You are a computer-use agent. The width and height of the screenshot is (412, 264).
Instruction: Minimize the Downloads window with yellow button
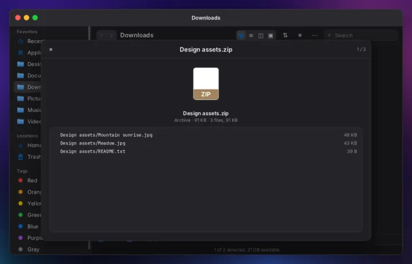click(26, 18)
